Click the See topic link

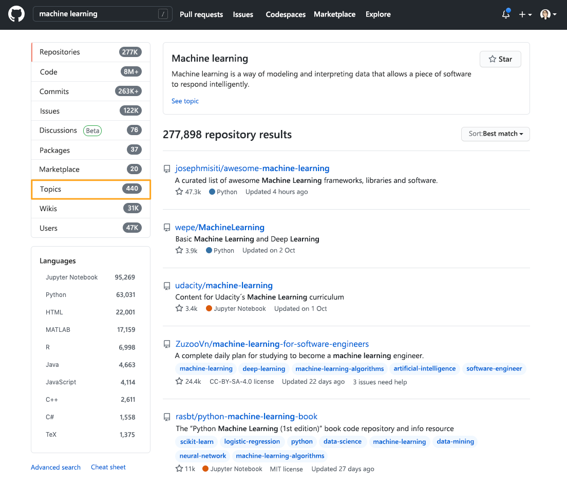[185, 101]
